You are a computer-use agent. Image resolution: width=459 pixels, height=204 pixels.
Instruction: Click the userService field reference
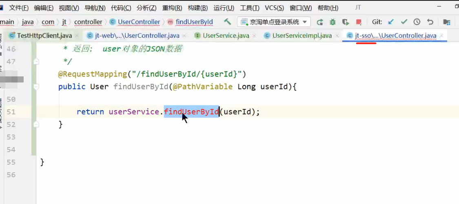(134, 112)
